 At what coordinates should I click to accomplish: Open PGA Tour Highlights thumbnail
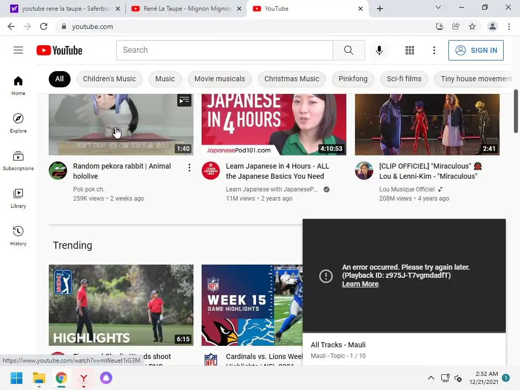[x=121, y=305]
